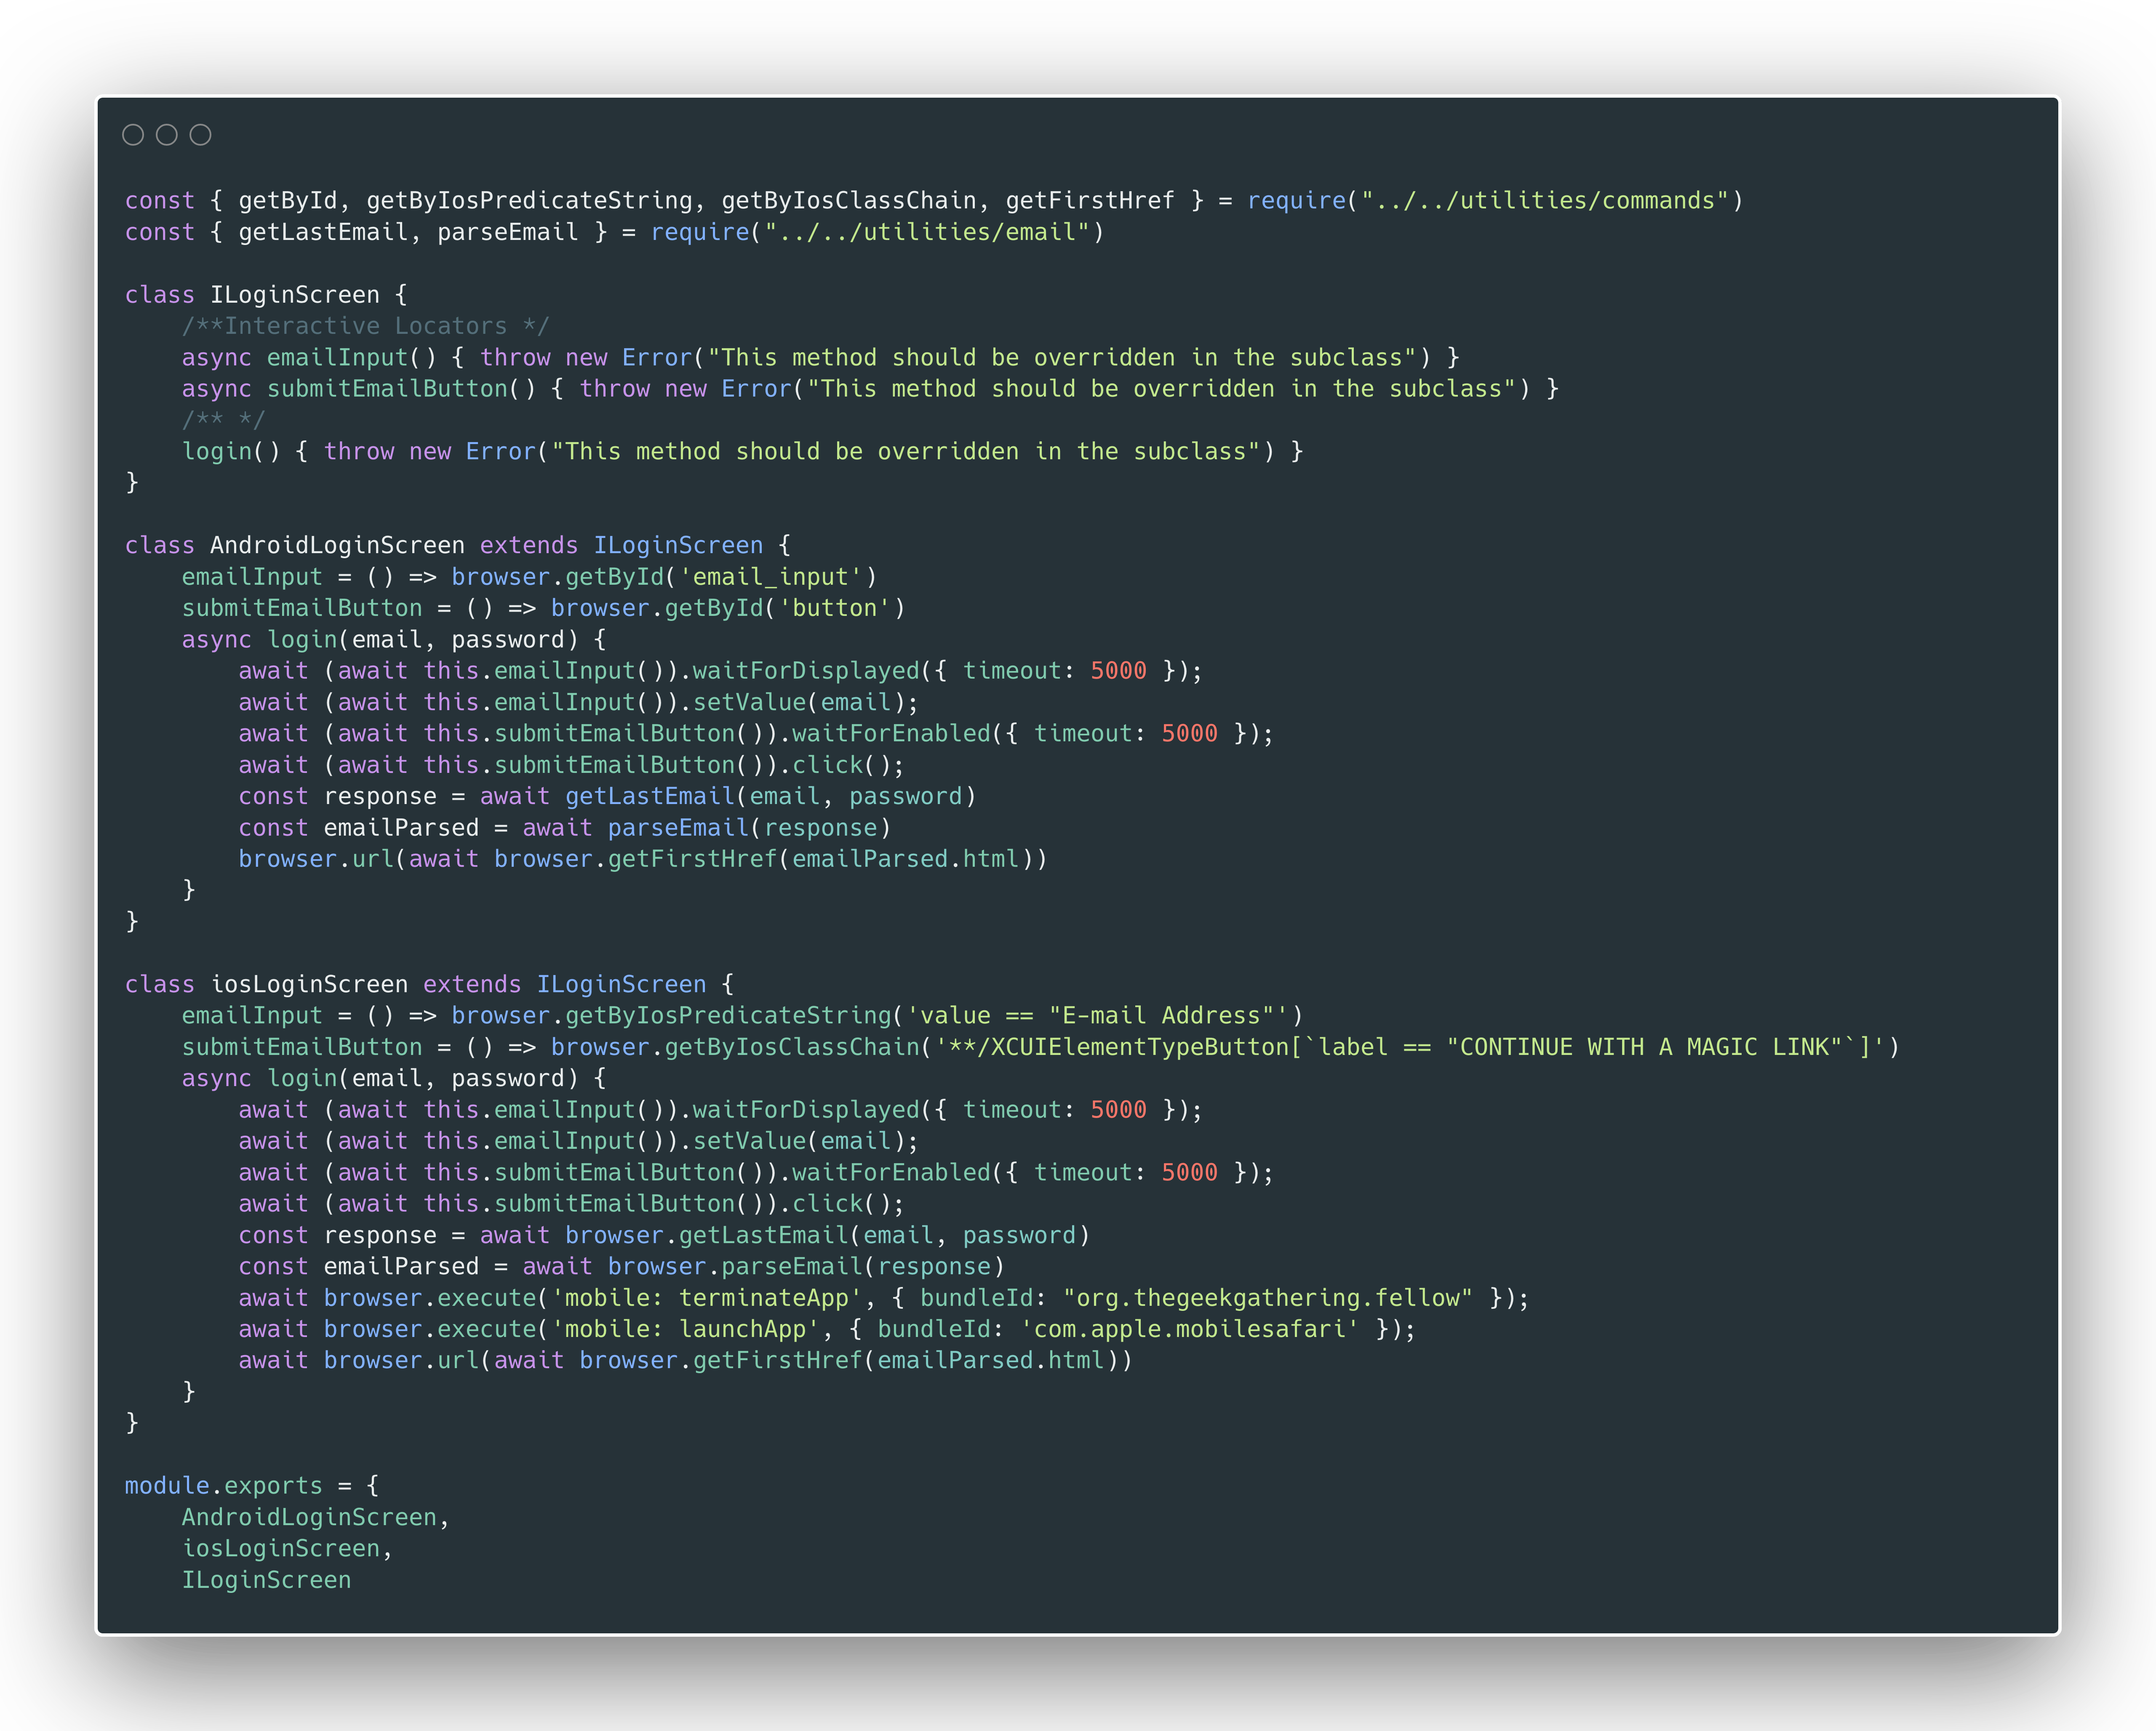Screen dimensions: 2156x1731
Task: Click the 'email_input' string literal
Action: [770, 577]
